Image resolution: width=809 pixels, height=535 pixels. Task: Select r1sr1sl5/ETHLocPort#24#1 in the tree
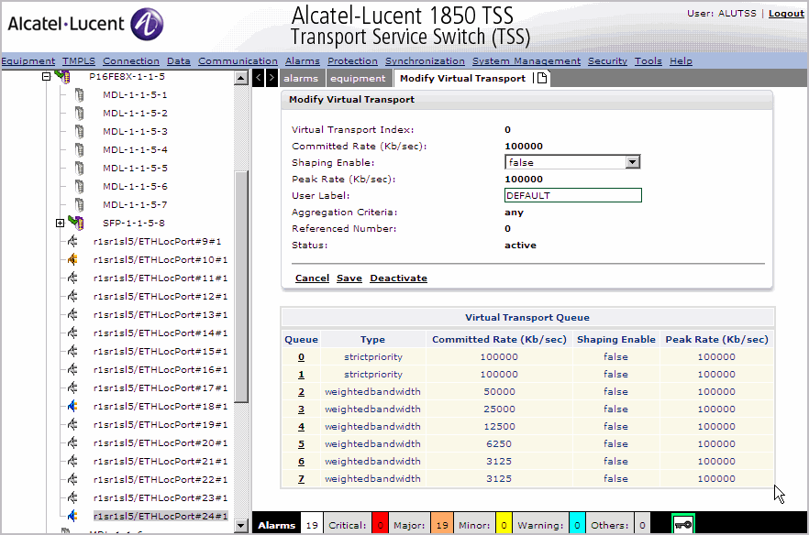(161, 516)
